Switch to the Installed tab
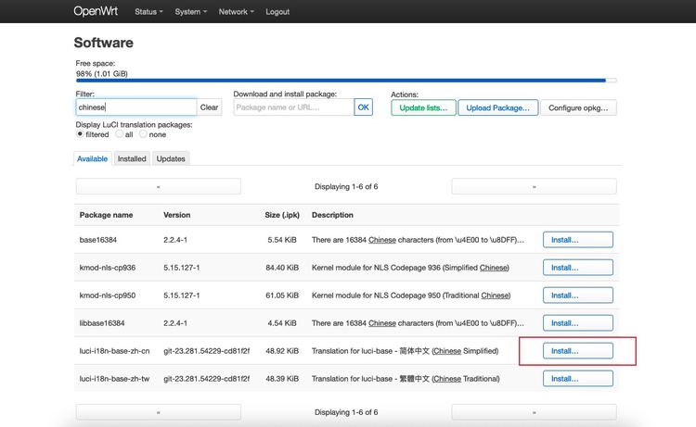This screenshot has width=696, height=427. pos(132,158)
